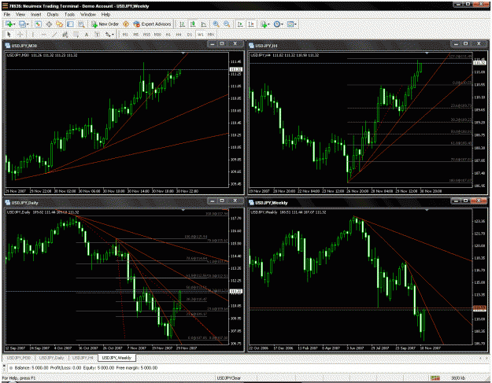Toggle the Expert Advisors button
Viewport: 492px width, 383px height.
[152, 24]
